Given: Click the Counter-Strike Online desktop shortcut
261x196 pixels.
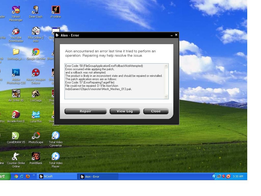Looking at the screenshot, I should pos(16,160).
